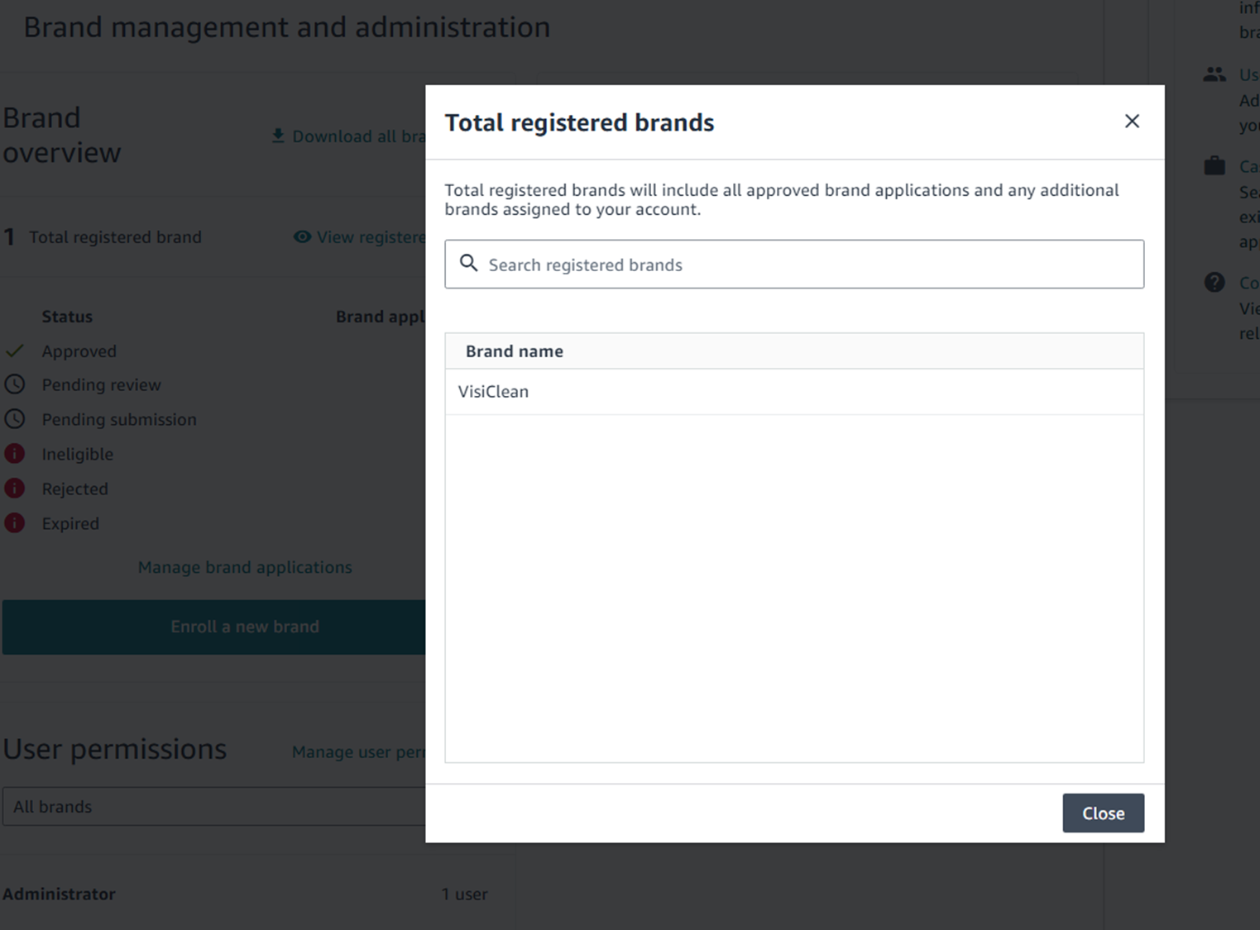Click the Pending submission clock icon

15,419
